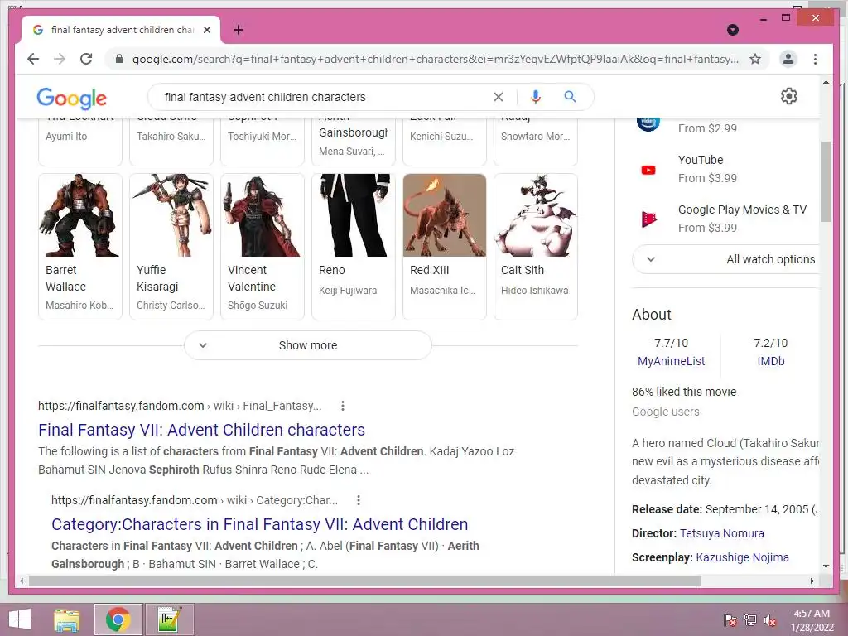Click the Tetsuya Nomura director link
The image size is (848, 636).
coord(722,534)
